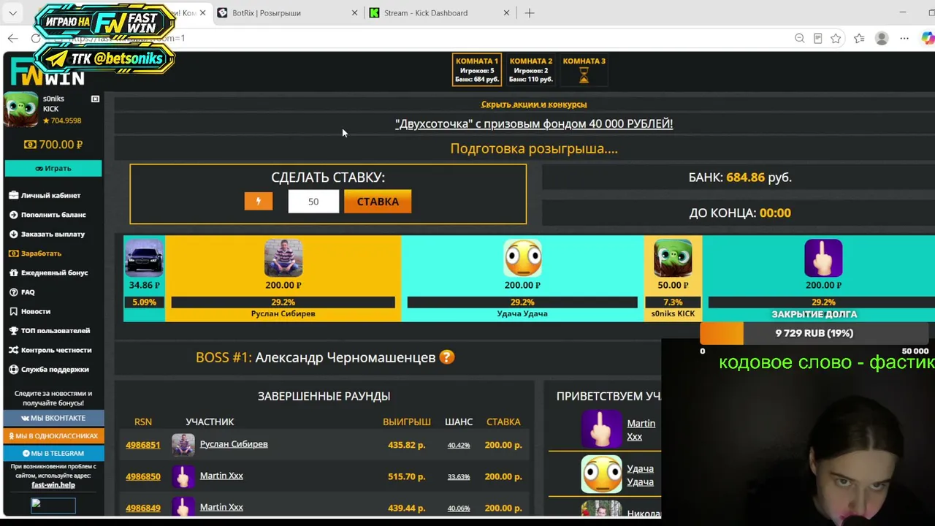935x526 pixels.
Task: Open new browser tab with plus icon
Action: (530, 13)
